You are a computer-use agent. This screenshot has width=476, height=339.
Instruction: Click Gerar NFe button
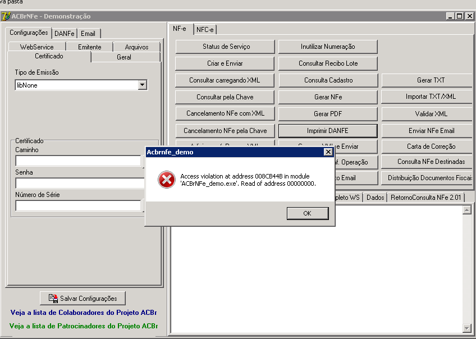[x=328, y=97]
